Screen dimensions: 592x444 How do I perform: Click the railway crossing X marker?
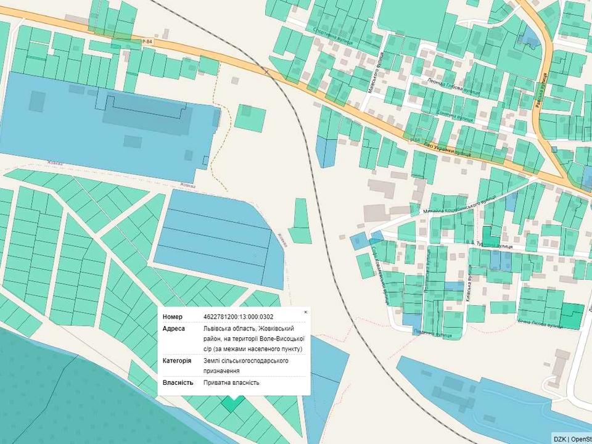(x=267, y=72)
